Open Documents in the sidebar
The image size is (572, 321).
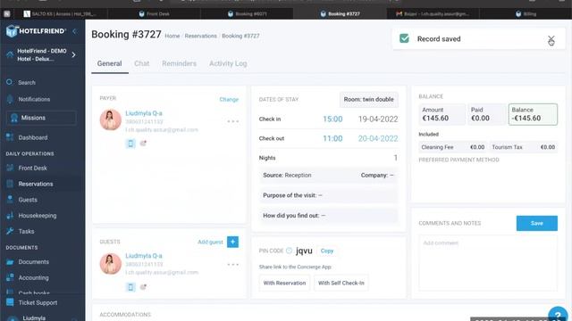(34, 261)
